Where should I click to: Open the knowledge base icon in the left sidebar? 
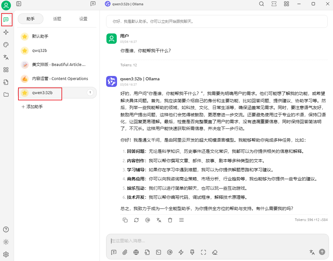[x=6, y=82]
